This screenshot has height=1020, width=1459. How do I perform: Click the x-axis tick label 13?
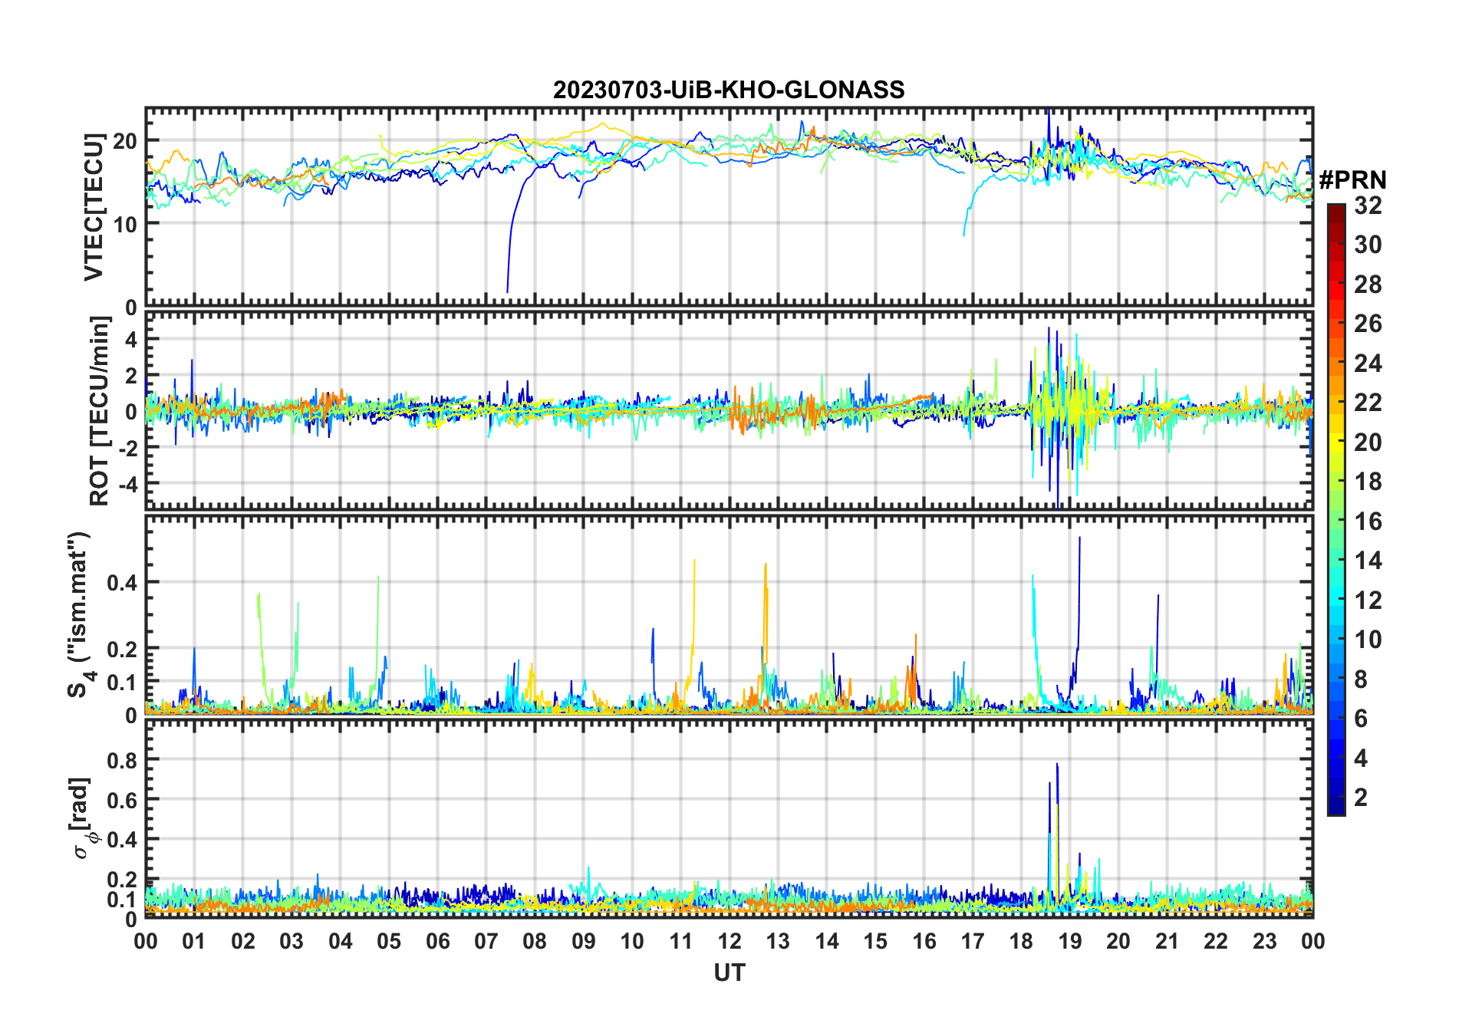click(x=778, y=941)
